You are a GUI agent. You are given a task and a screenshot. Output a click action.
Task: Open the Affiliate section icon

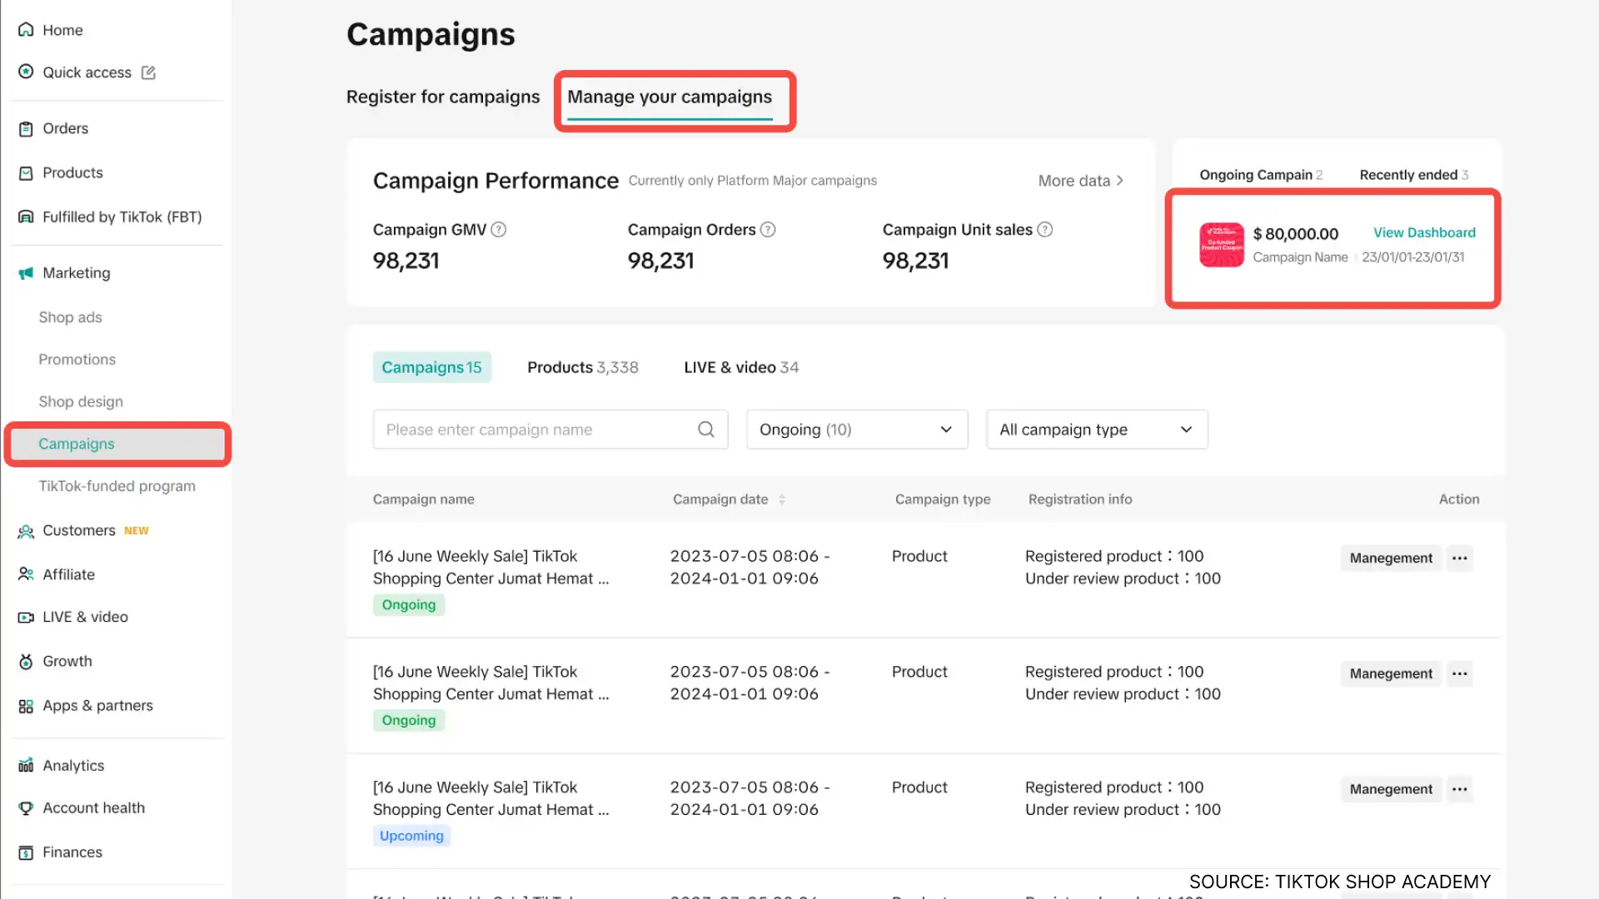coord(24,574)
